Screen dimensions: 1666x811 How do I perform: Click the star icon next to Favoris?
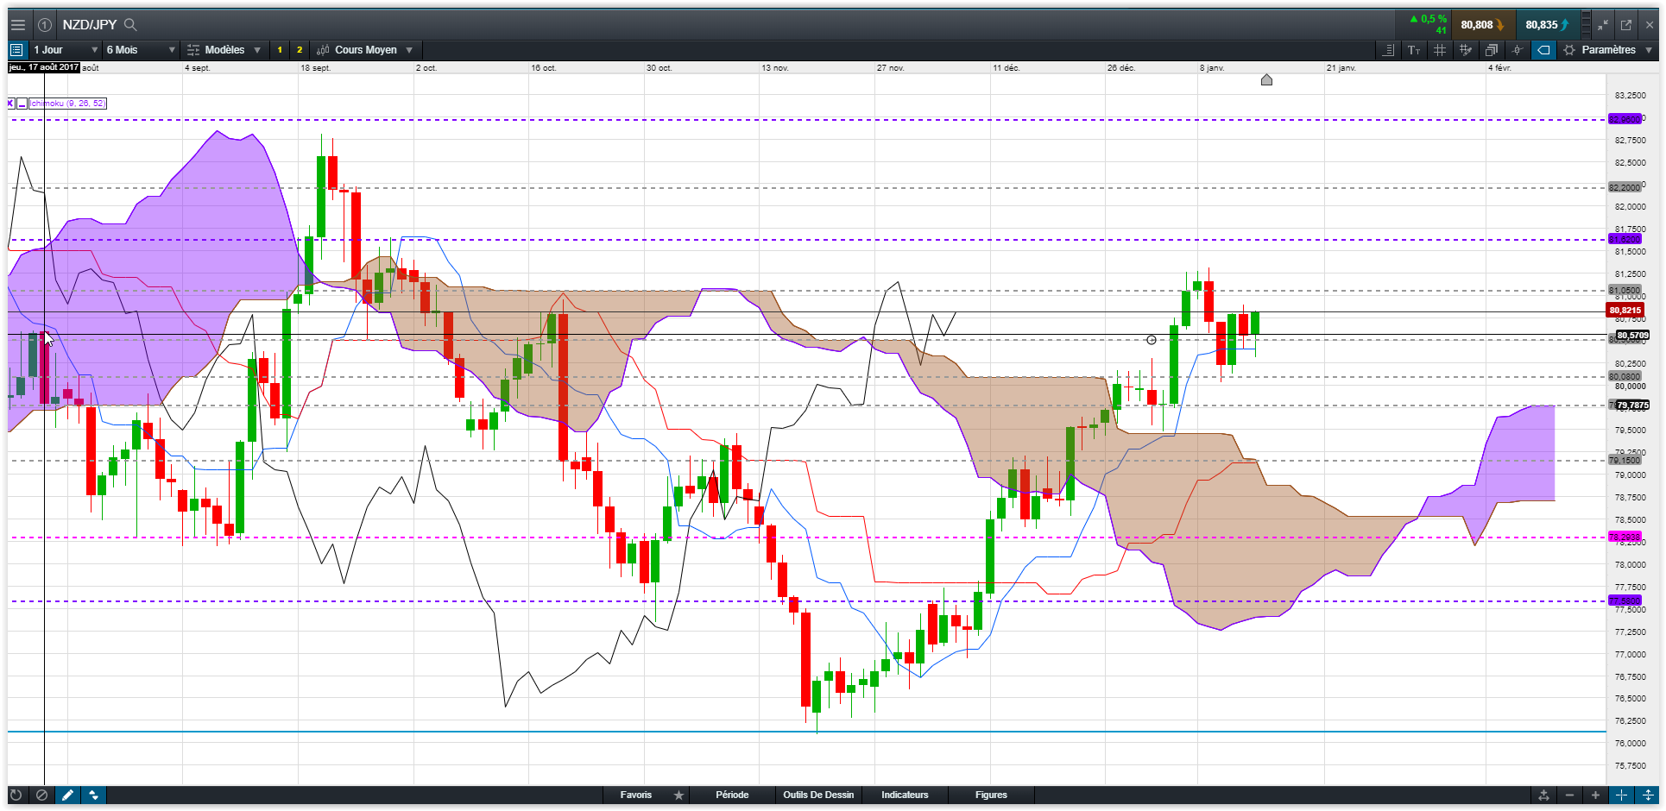(x=679, y=795)
